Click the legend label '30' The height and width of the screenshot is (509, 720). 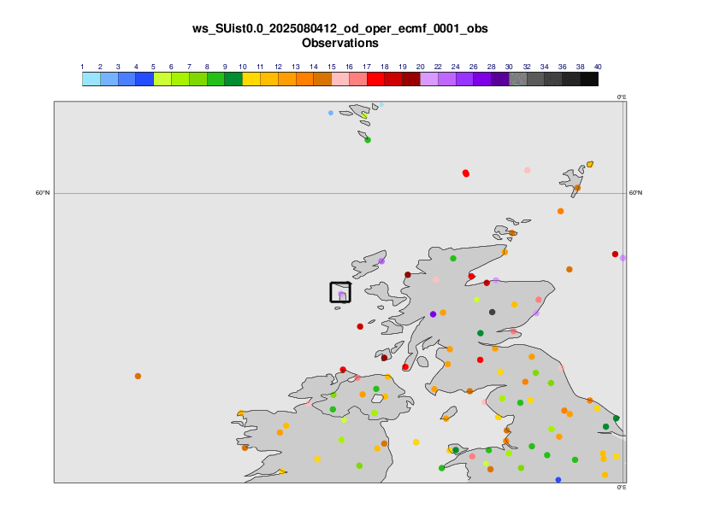(x=509, y=67)
